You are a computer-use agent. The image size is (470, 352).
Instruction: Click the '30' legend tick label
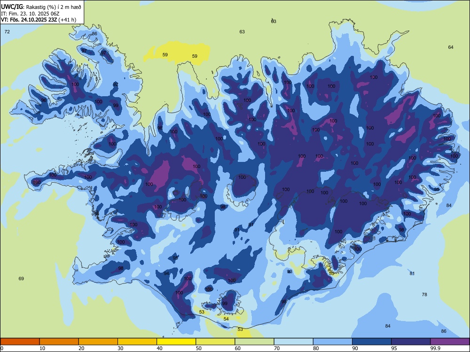pos(120,348)
